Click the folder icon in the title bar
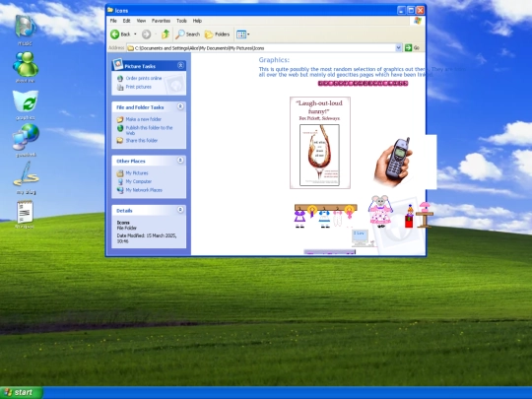 click(x=110, y=10)
